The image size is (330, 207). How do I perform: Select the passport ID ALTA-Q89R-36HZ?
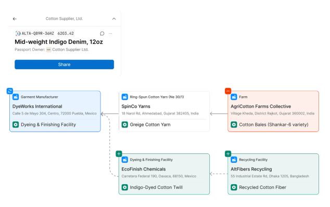[38, 33]
